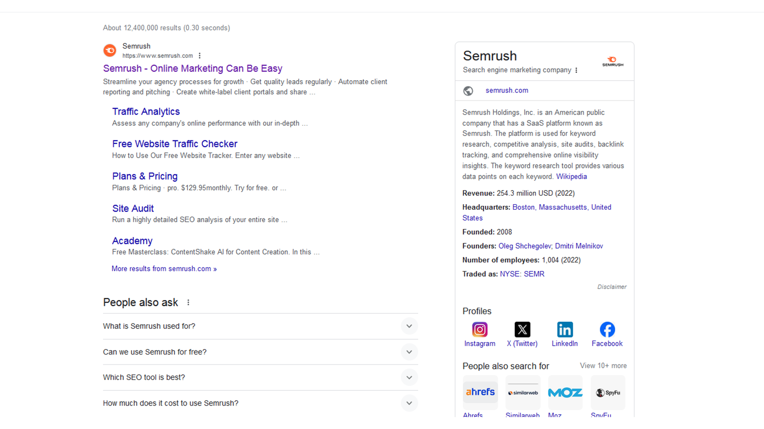Image resolution: width=764 pixels, height=429 pixels.
Task: Click 'Revenue: 254.3 million USD (2022)' text
Action: click(518, 193)
